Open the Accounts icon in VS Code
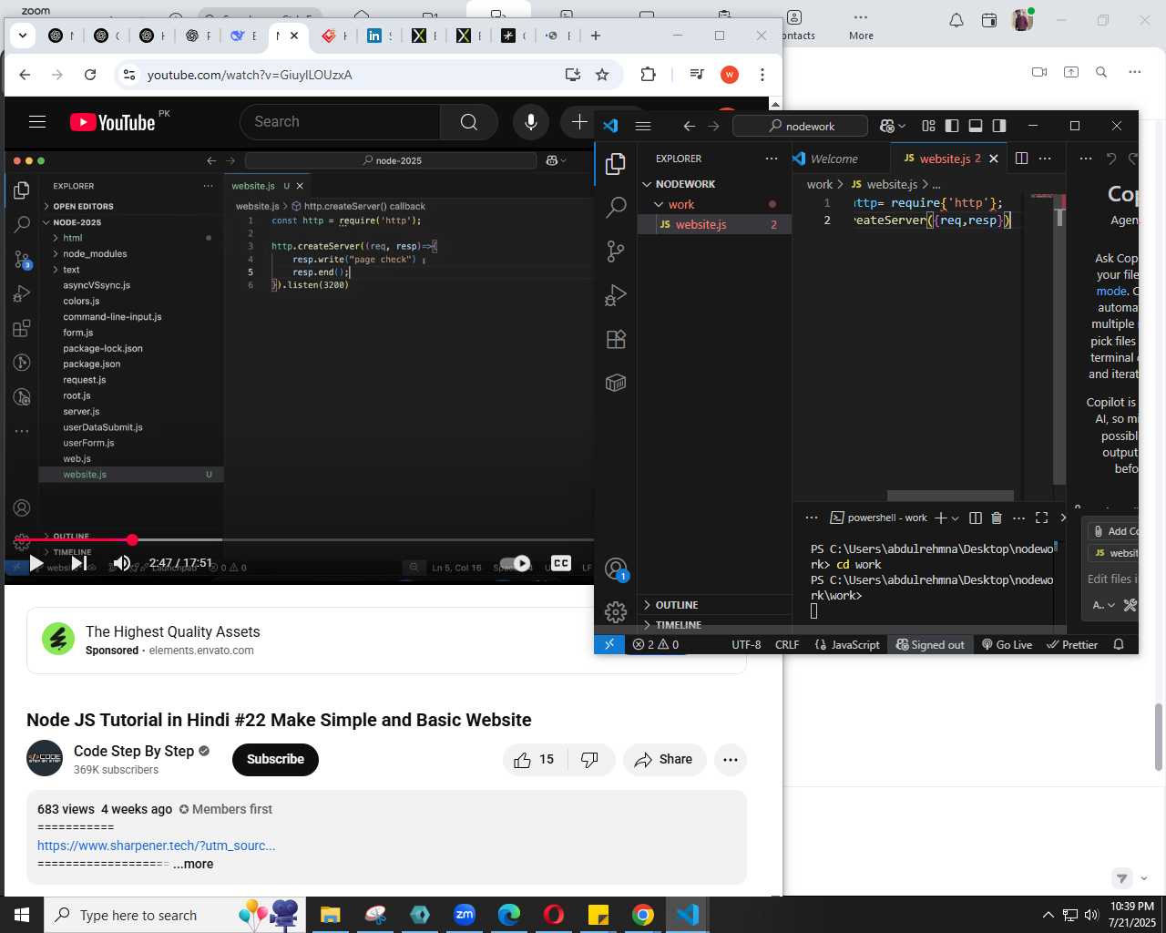The image size is (1166, 933). click(616, 569)
